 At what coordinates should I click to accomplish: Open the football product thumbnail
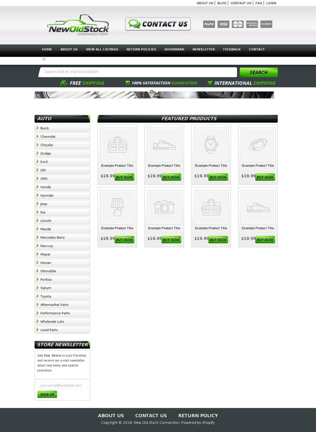[258, 144]
